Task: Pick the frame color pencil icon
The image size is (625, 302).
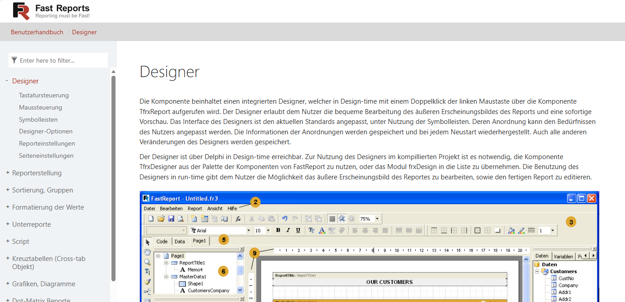Action: click(521, 230)
